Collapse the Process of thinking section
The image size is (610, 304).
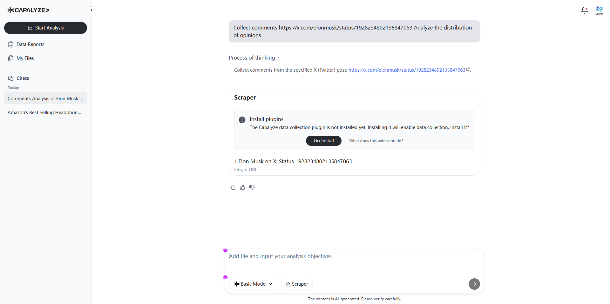pos(254,58)
